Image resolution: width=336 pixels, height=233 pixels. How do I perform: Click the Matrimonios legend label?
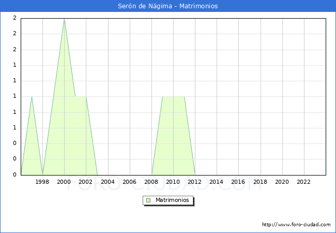[172, 200]
